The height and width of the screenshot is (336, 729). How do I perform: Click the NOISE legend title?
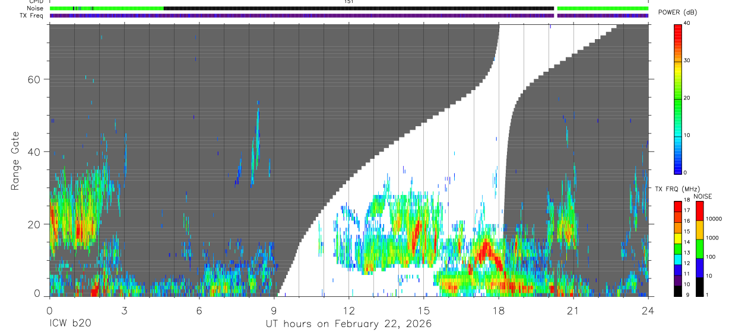[x=703, y=196]
